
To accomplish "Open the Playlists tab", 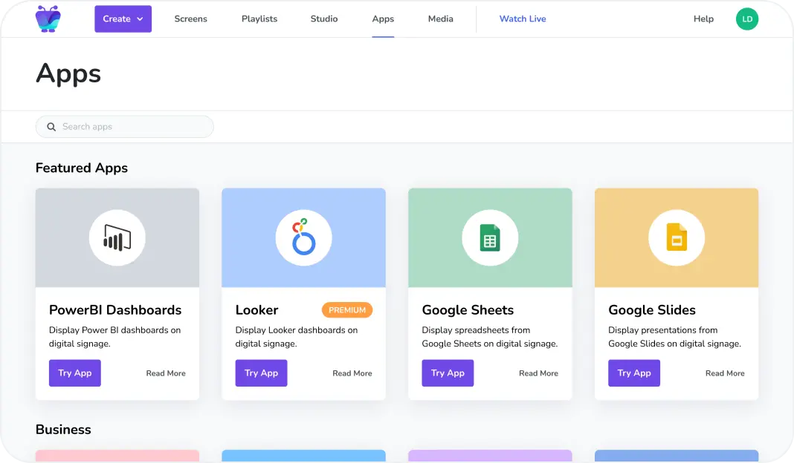I will 259,19.
